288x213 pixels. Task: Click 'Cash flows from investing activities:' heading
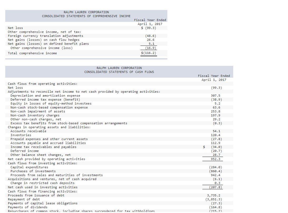tap(43, 163)
